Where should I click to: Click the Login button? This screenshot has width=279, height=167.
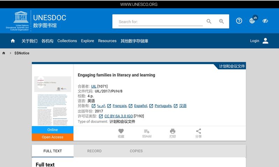[259, 41]
